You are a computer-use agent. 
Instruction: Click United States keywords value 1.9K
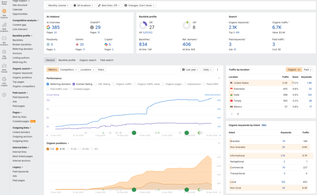pos(309,83)
